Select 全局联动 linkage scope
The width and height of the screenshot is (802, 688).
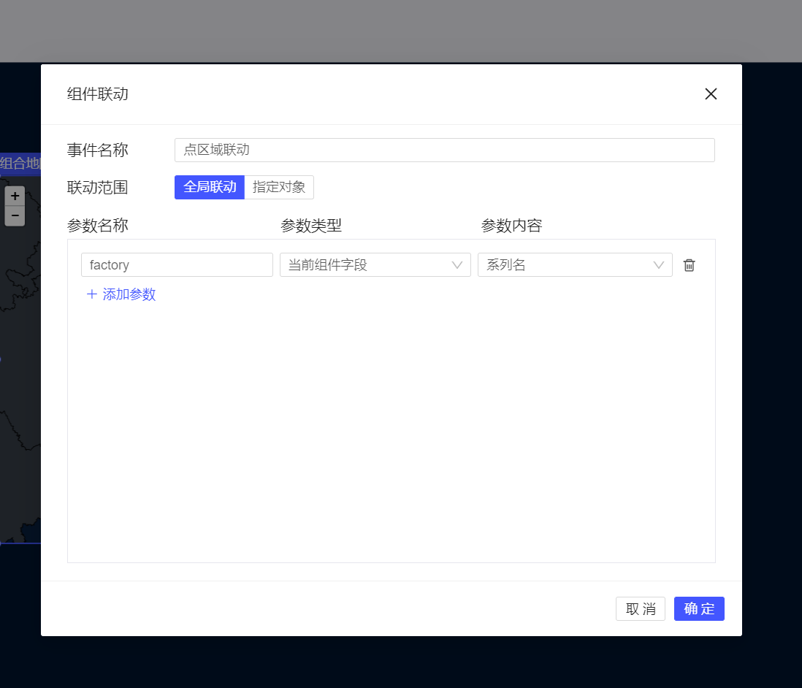coord(210,187)
